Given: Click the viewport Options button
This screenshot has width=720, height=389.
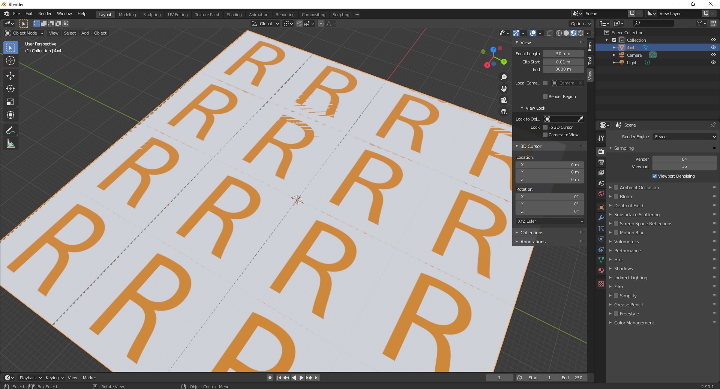Looking at the screenshot, I should point(580,24).
